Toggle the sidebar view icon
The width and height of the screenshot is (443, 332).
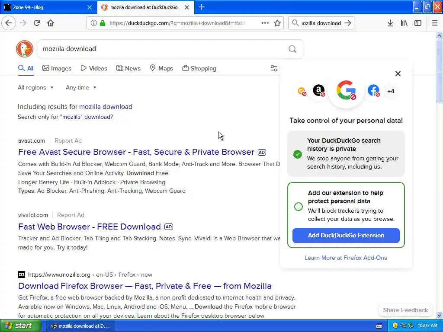(x=418, y=23)
